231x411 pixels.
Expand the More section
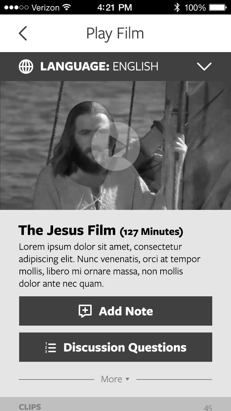point(115,379)
